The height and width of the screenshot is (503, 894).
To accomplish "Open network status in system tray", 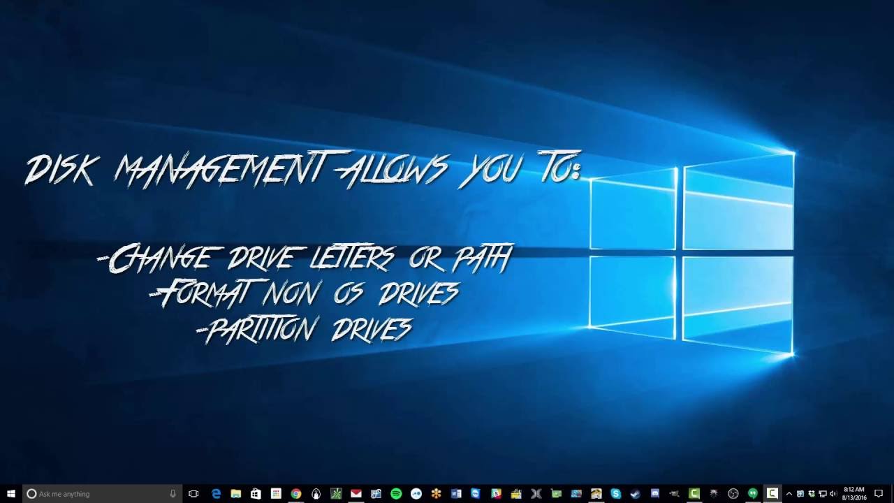I will (822, 493).
